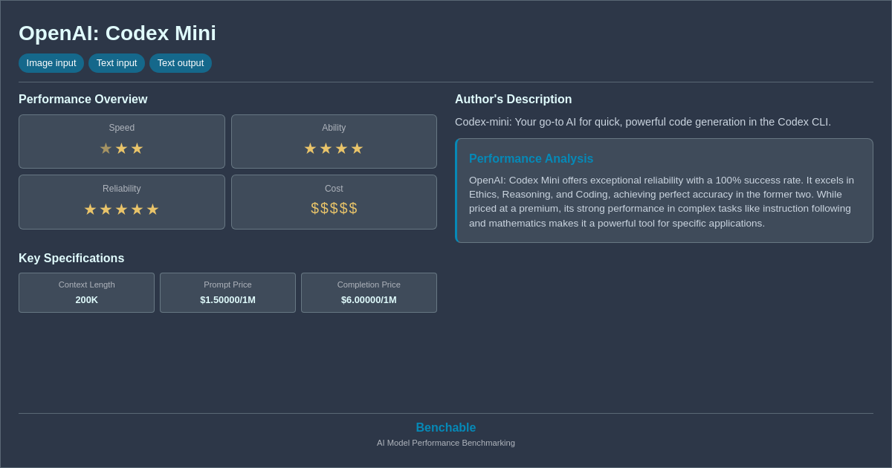
Task: Click the OpenAI: Codex Mini title
Action: tap(117, 33)
